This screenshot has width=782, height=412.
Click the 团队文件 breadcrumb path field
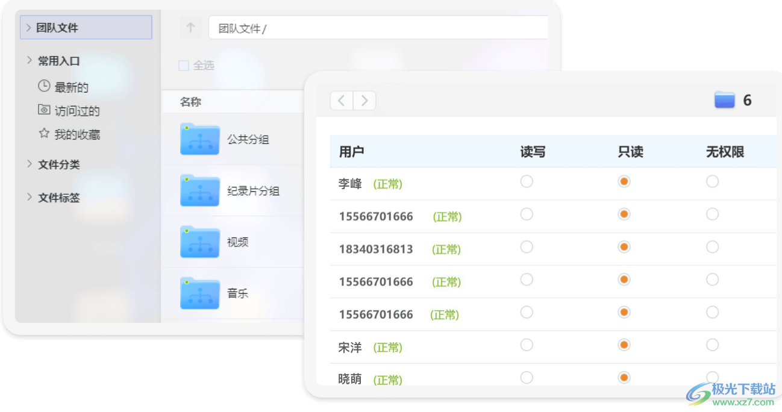point(378,27)
